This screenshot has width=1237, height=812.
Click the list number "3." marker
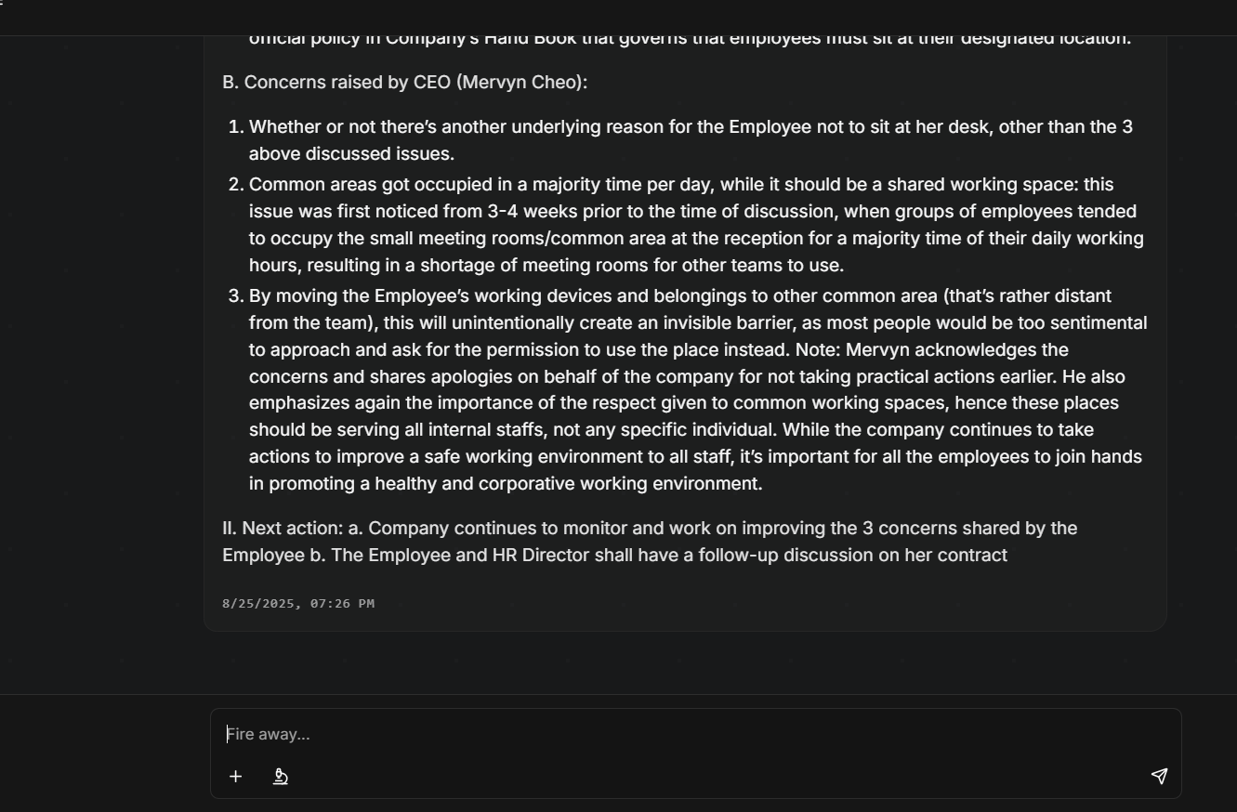236,296
